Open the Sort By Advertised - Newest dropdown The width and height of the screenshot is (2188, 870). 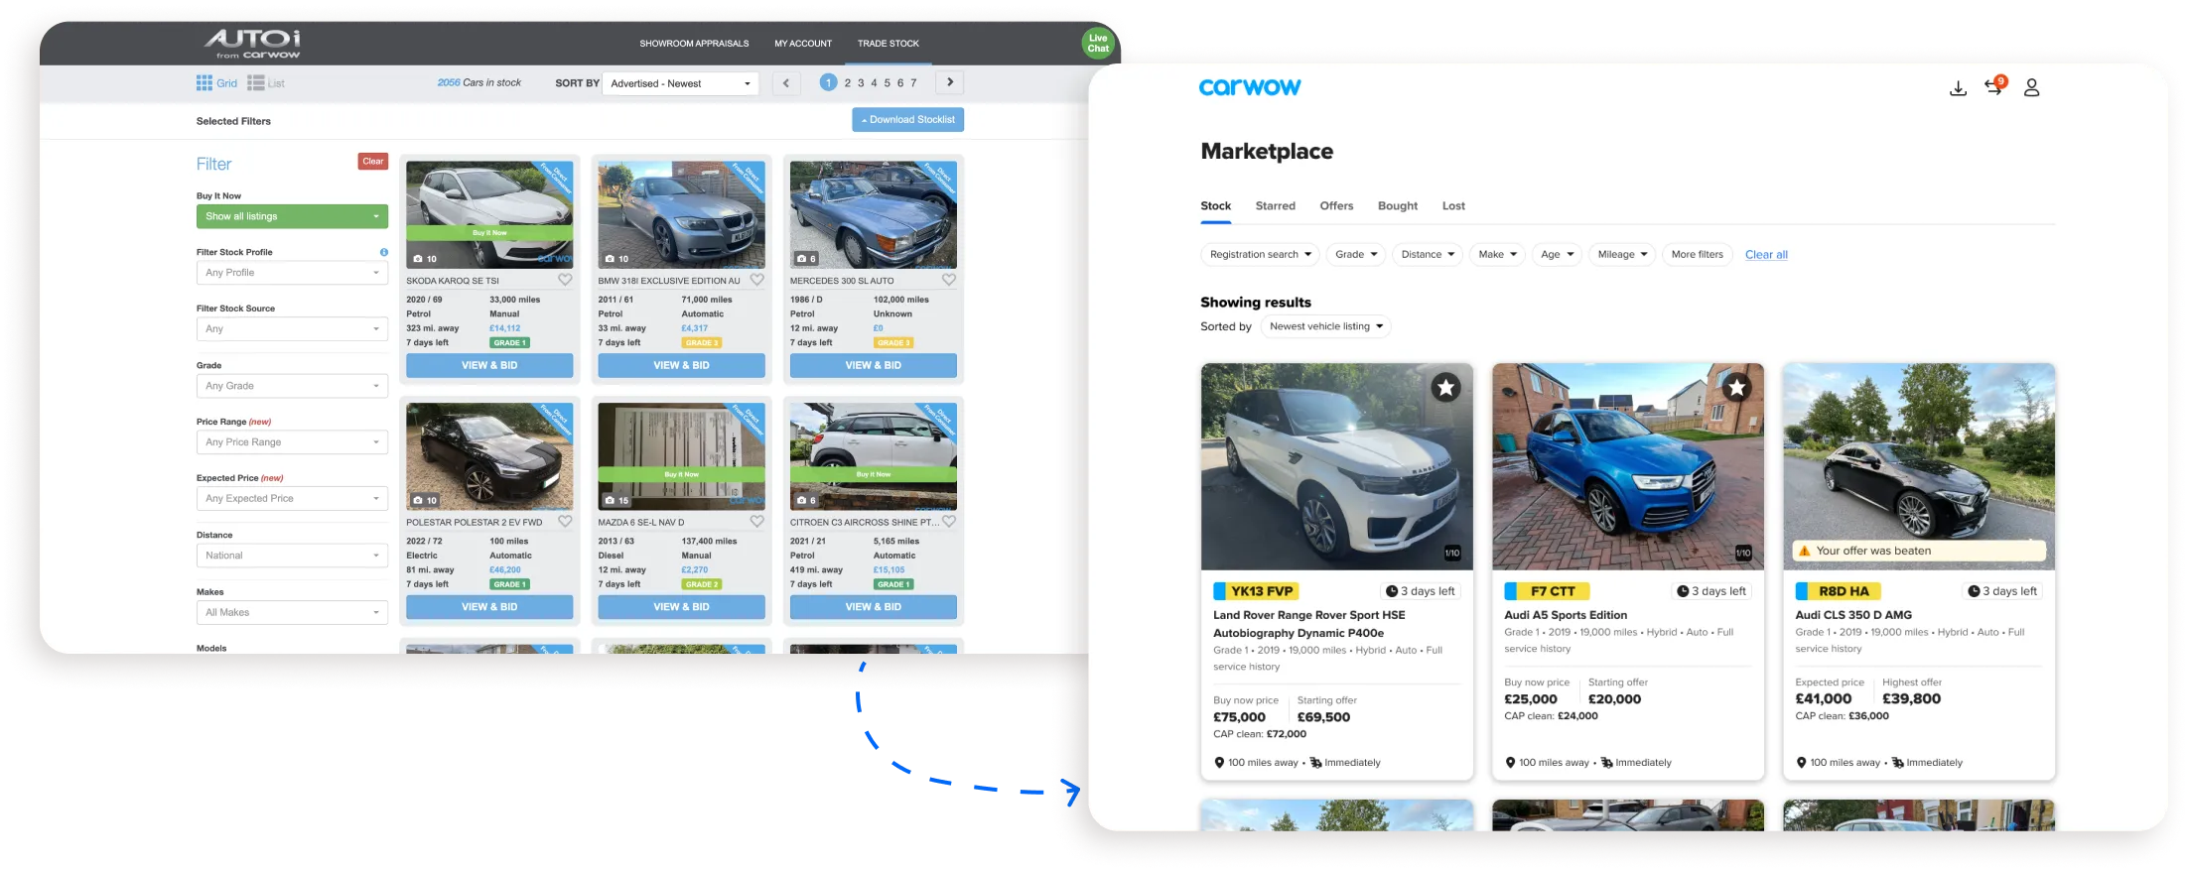[x=681, y=83]
